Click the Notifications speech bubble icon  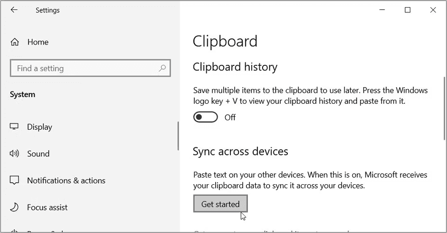point(15,180)
